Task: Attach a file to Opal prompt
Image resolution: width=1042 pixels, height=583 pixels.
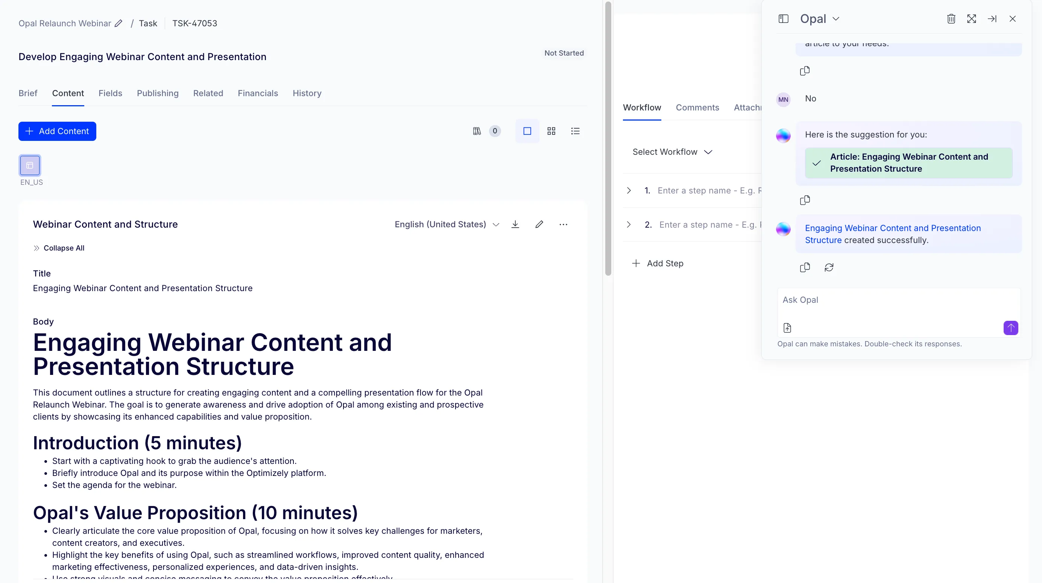Action: 787,328
